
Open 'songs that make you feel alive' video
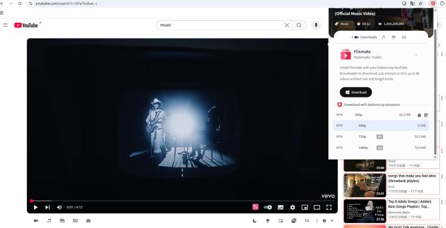(412, 178)
